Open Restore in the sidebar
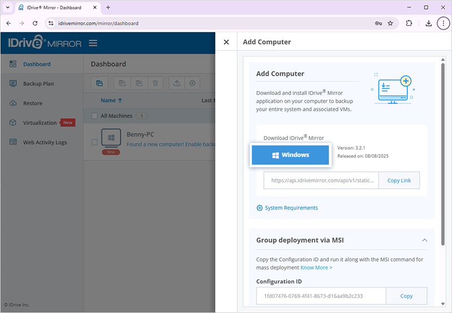This screenshot has width=452, height=313. [33, 103]
